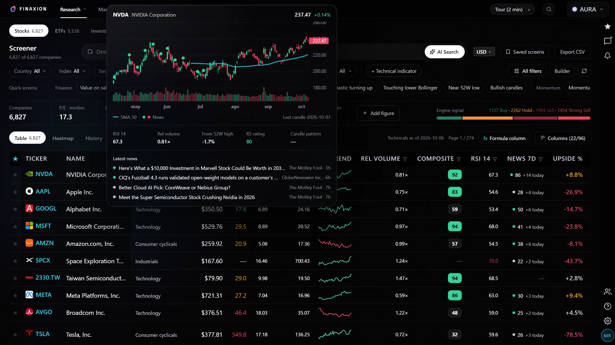The height and width of the screenshot is (345, 615).
Task: Switch to the ETFs tab
Action: (x=67, y=31)
